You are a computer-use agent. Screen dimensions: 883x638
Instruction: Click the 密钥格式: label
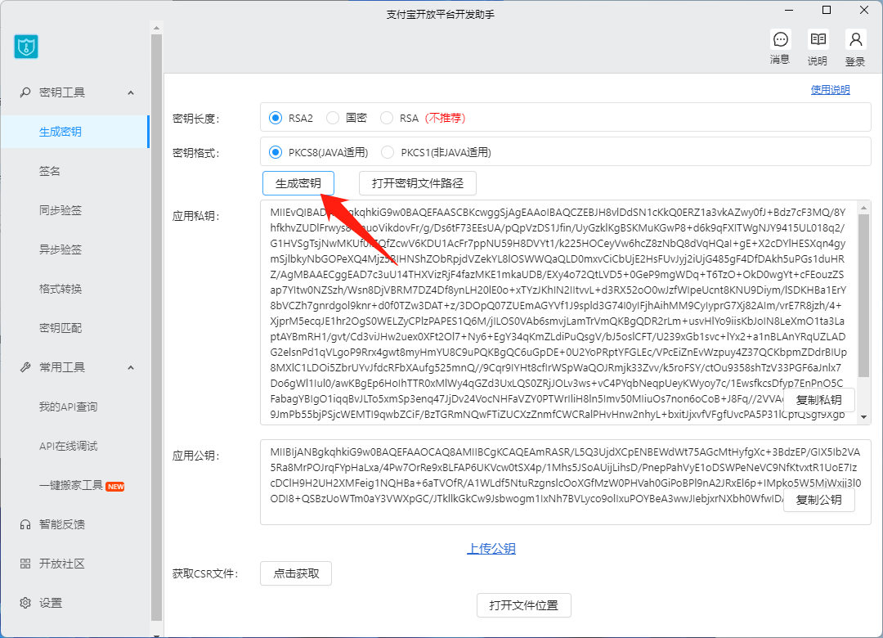pos(196,153)
